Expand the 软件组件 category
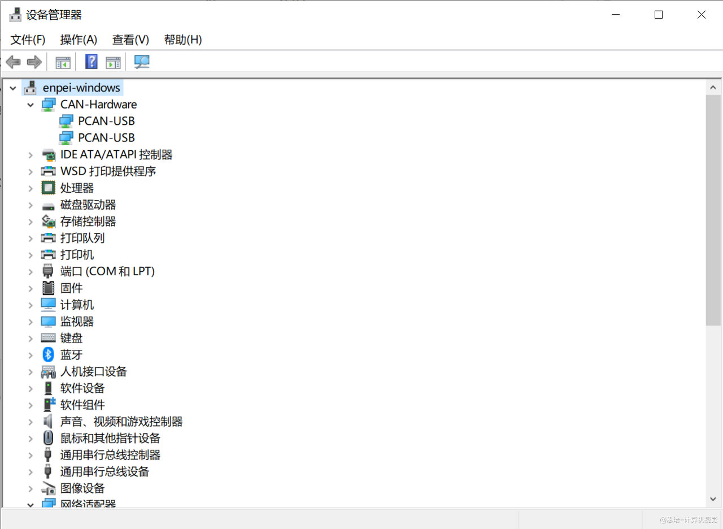 coord(31,405)
